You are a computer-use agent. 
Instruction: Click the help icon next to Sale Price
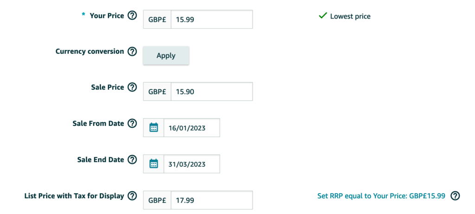(x=132, y=87)
